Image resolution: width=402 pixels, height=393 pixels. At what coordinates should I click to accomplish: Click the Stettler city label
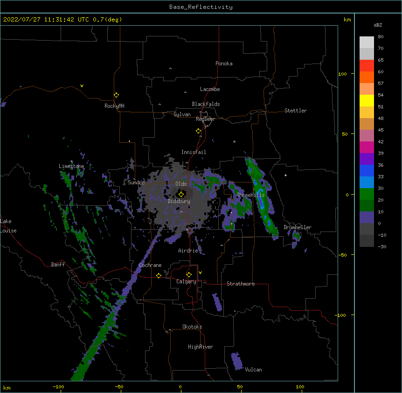[296, 111]
